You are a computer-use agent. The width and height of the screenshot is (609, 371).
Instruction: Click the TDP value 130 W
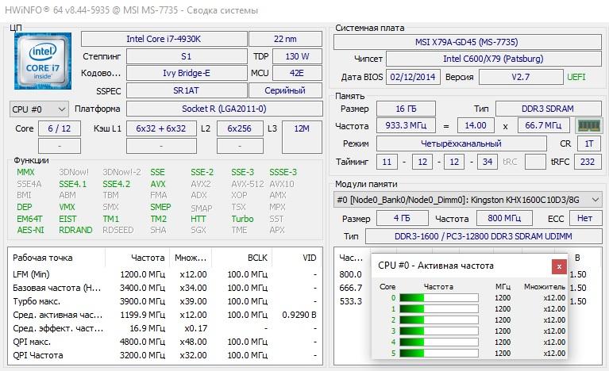coord(297,56)
